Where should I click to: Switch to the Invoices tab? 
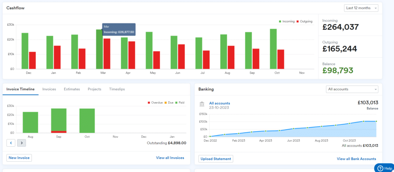(49, 89)
